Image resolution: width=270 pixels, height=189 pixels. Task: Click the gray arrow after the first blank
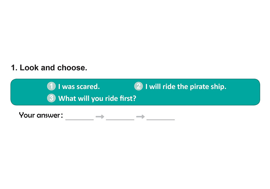tap(100, 117)
